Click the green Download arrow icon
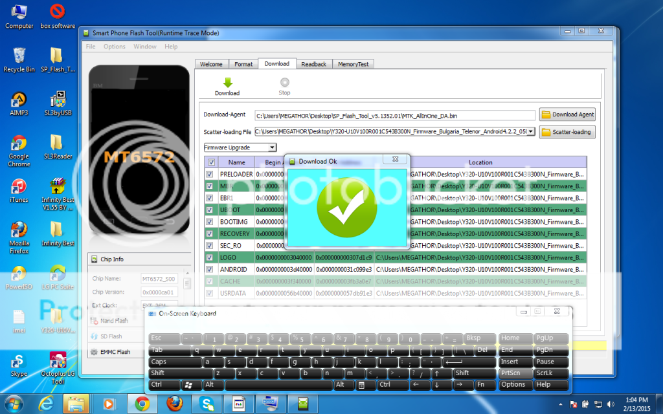 (x=227, y=83)
